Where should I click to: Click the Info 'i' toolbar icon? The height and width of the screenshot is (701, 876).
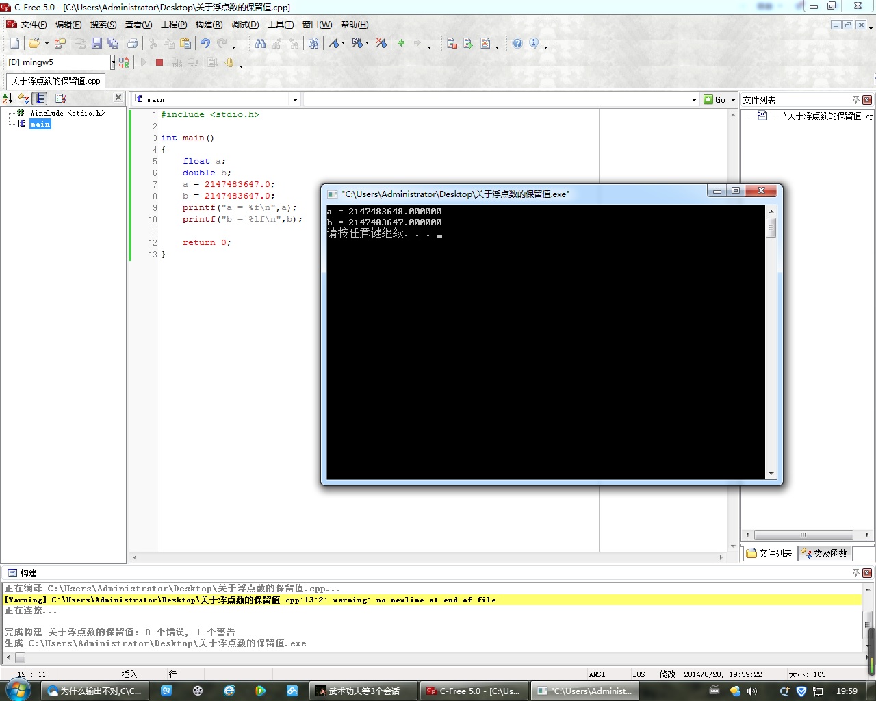pos(534,43)
